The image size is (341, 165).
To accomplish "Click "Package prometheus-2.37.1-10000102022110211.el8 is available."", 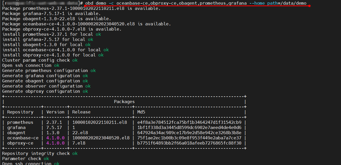I will click(x=81, y=8).
